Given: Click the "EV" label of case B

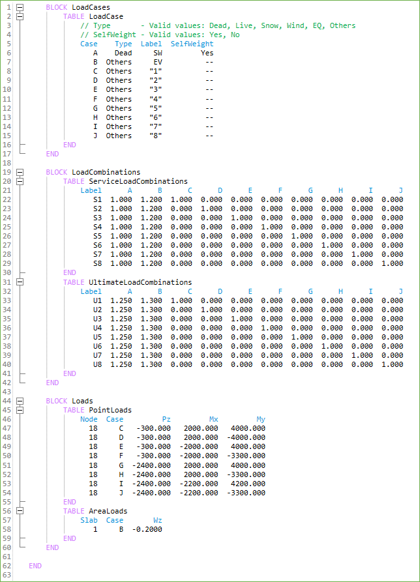Looking at the screenshot, I should point(158,62).
